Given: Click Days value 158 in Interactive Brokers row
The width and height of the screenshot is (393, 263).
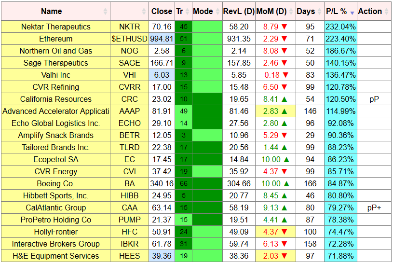Looking at the screenshot, I should coord(310,244).
